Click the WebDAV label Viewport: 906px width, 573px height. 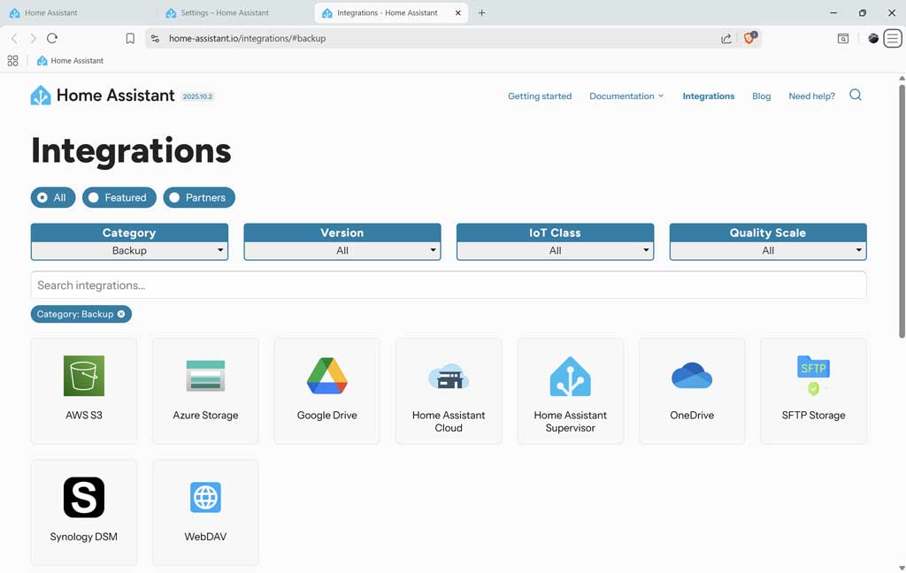tap(205, 537)
